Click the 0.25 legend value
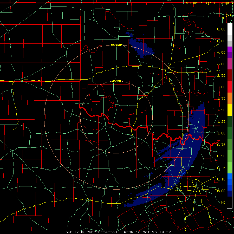 [x=221, y=168]
